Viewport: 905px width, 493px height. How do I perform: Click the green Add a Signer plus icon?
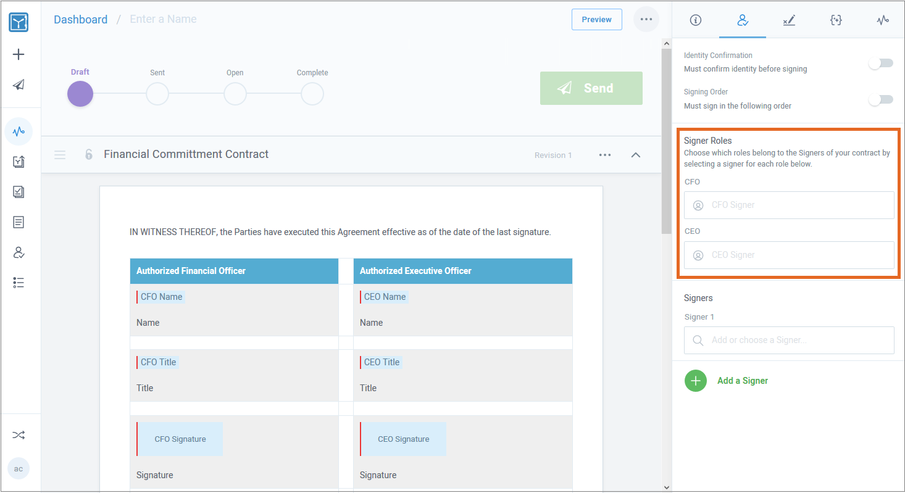coord(696,381)
